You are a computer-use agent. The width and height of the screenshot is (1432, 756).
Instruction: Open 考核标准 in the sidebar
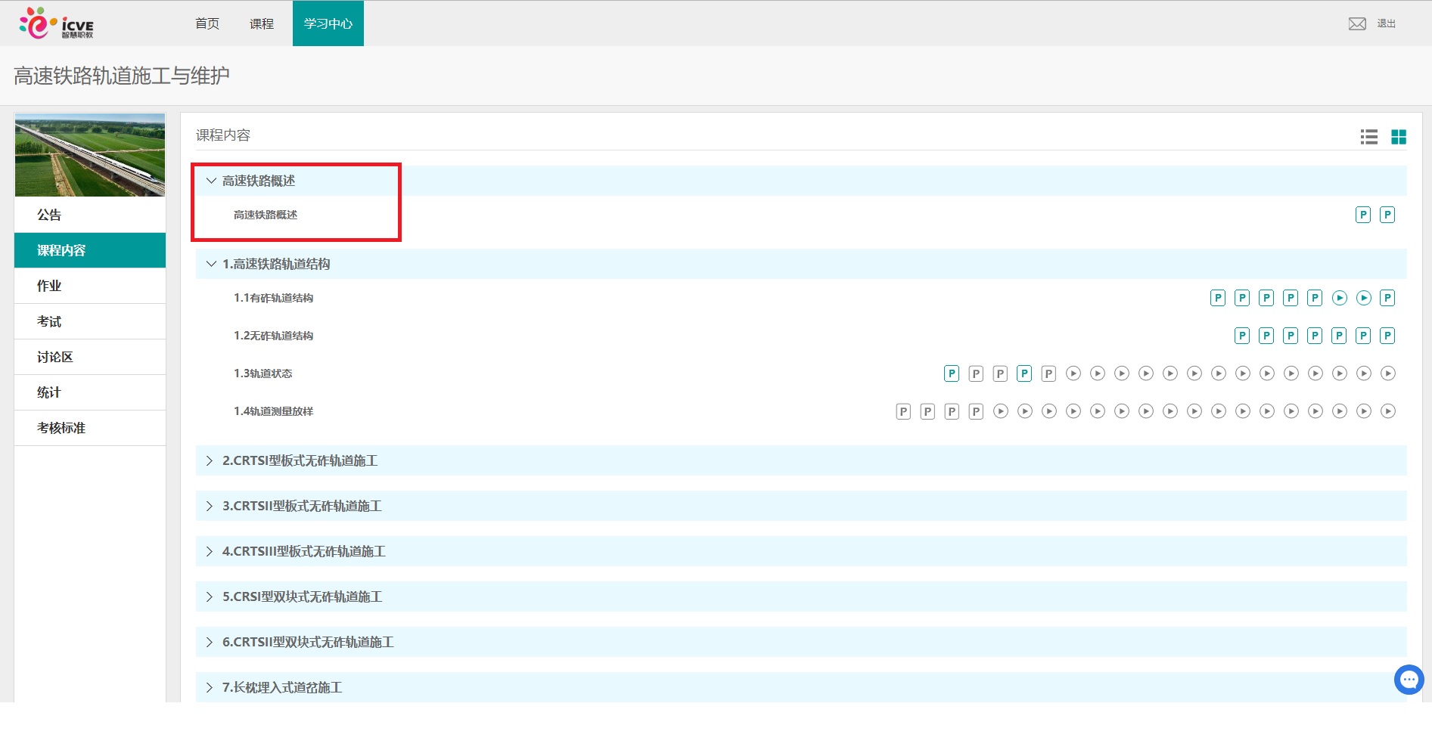click(90, 428)
